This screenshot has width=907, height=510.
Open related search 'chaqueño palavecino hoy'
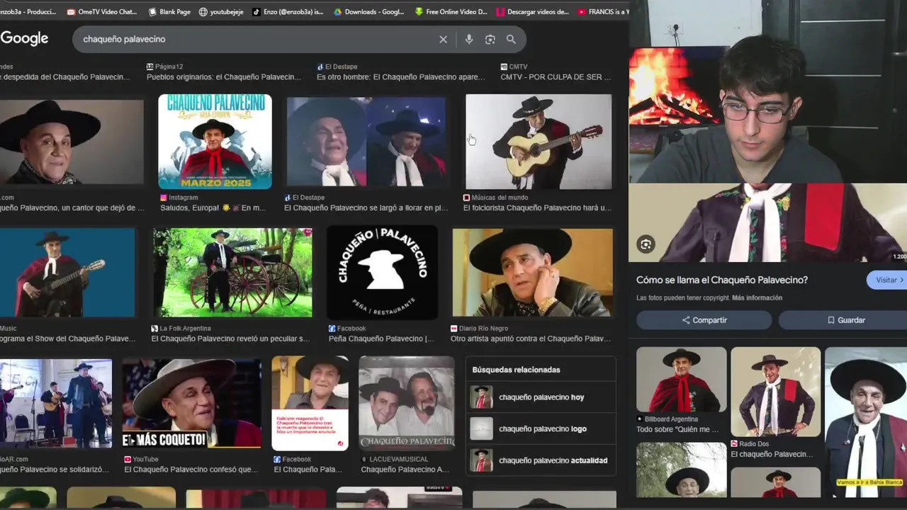[x=541, y=397]
